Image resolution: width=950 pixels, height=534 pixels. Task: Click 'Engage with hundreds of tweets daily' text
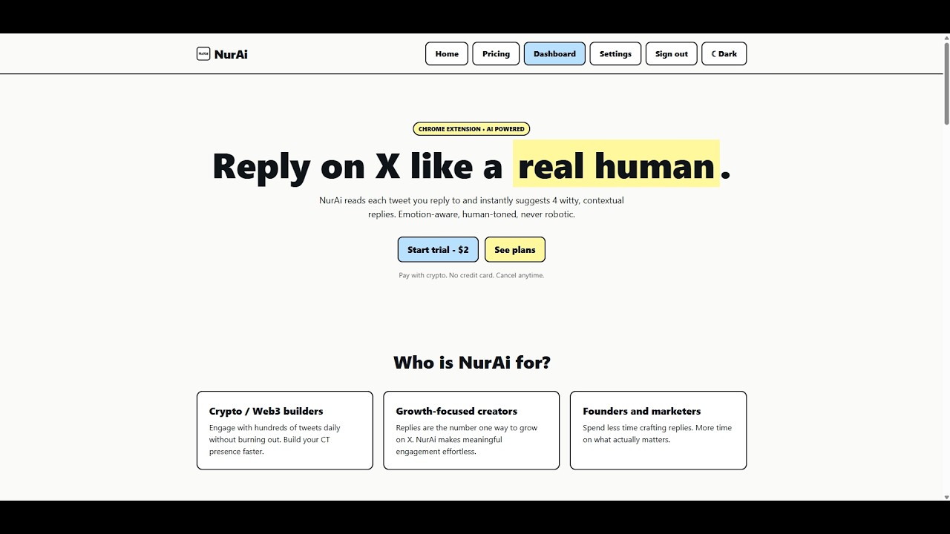tap(275, 440)
